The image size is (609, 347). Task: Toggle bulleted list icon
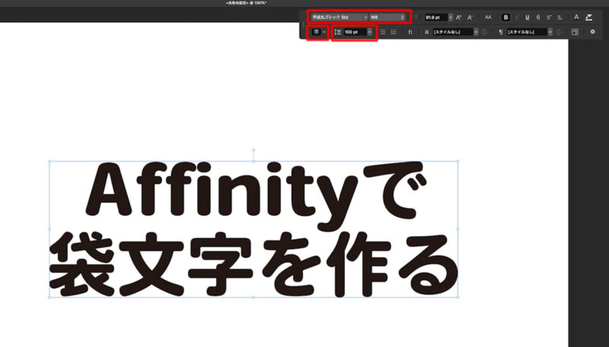[x=383, y=32]
